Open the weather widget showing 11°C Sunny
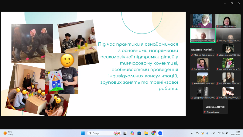 (x=9, y=133)
